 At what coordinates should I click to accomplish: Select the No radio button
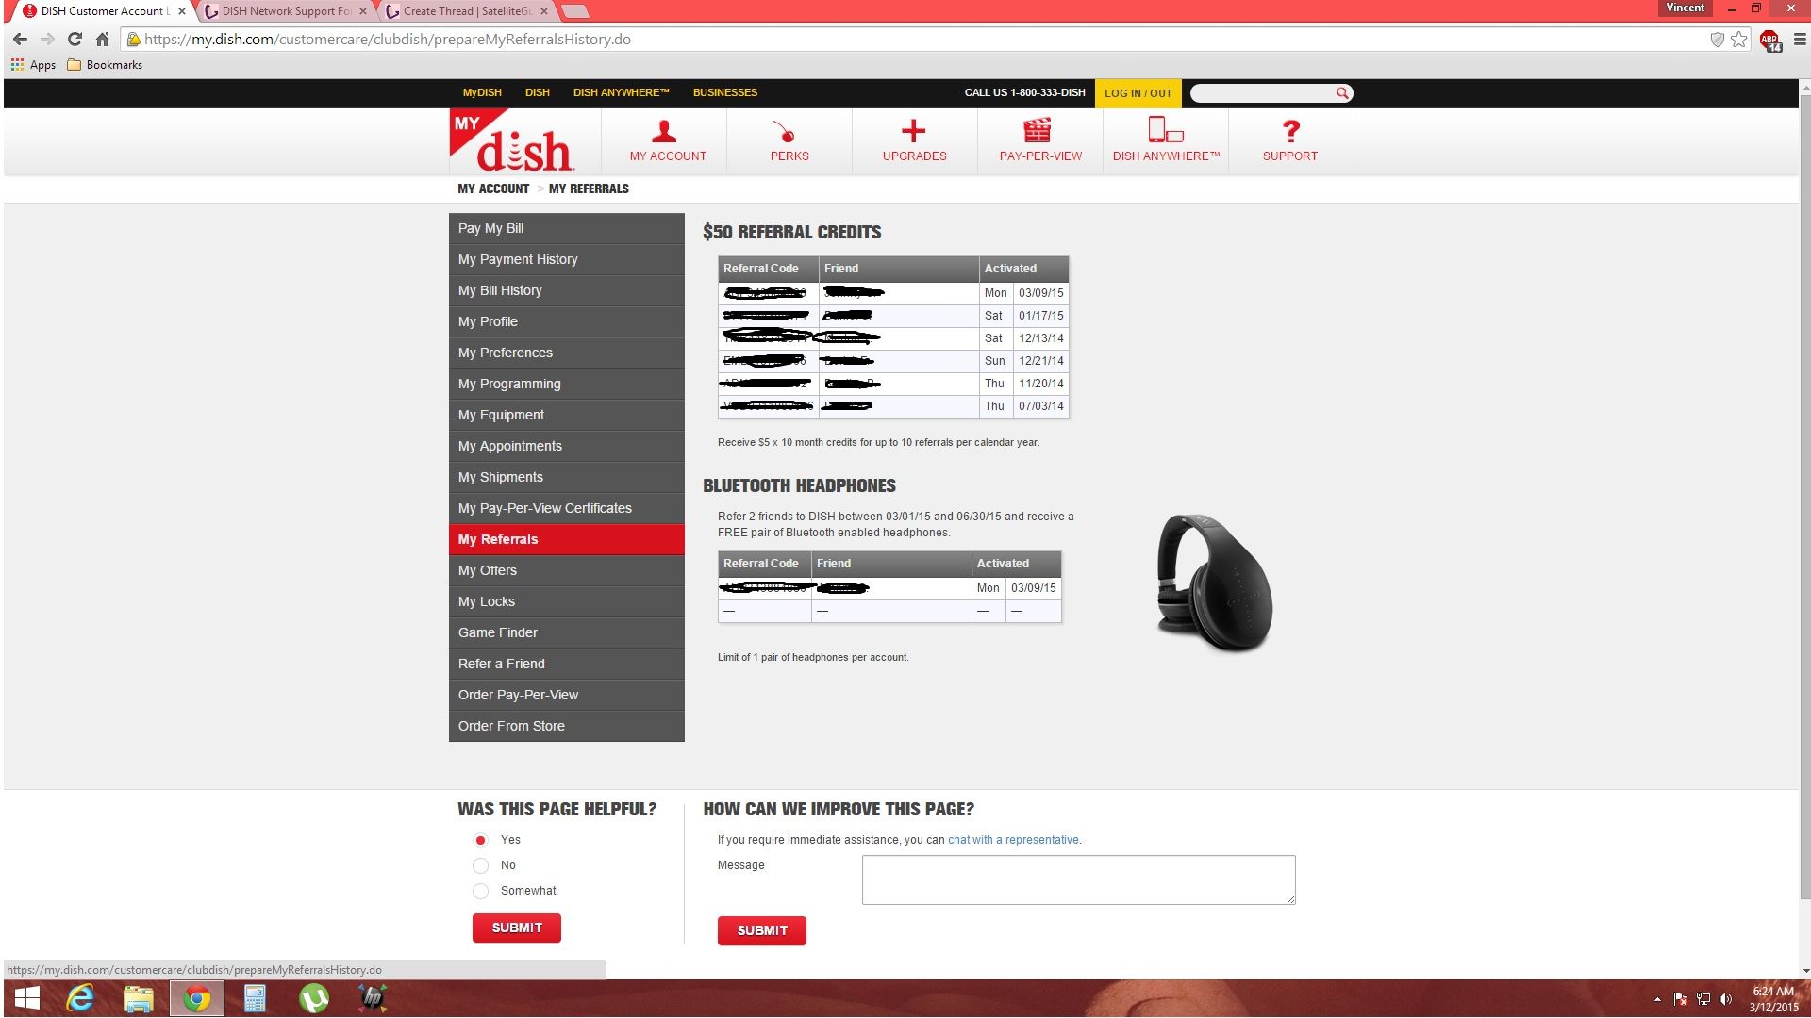(x=480, y=865)
